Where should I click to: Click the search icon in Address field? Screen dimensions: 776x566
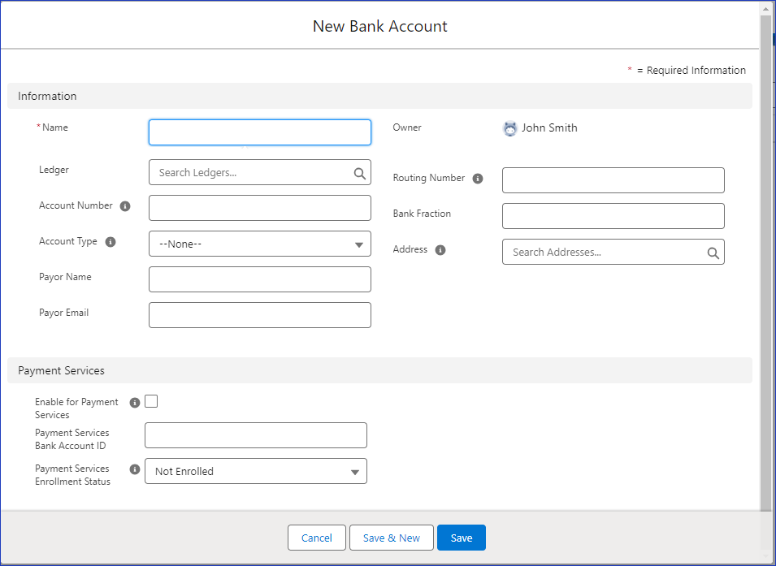coord(713,253)
